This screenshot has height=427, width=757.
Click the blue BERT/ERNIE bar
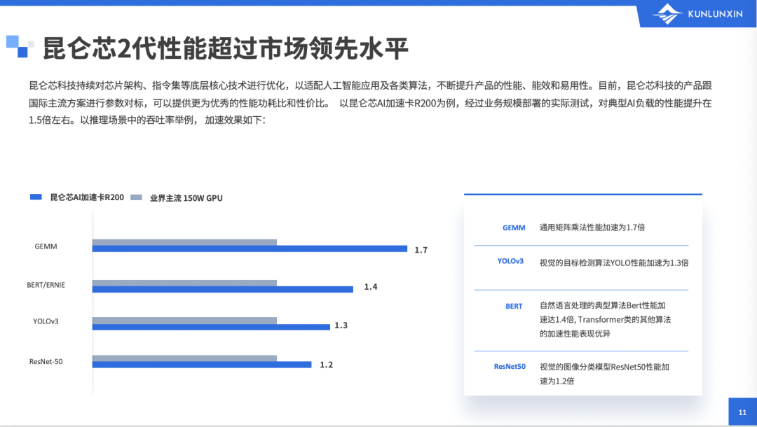coord(223,289)
